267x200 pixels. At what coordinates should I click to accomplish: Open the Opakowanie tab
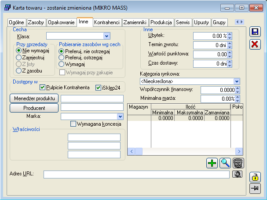(x=61, y=22)
